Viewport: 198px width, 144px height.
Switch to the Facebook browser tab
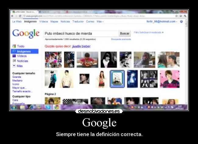(51, 12)
